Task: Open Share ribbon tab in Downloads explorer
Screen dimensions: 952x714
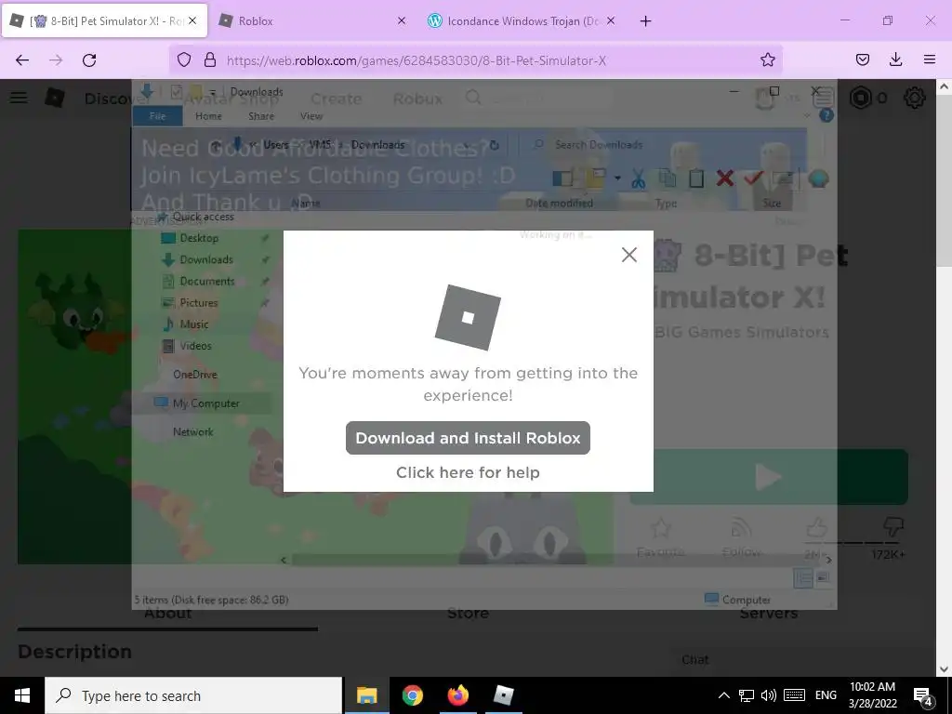Action: (x=261, y=116)
